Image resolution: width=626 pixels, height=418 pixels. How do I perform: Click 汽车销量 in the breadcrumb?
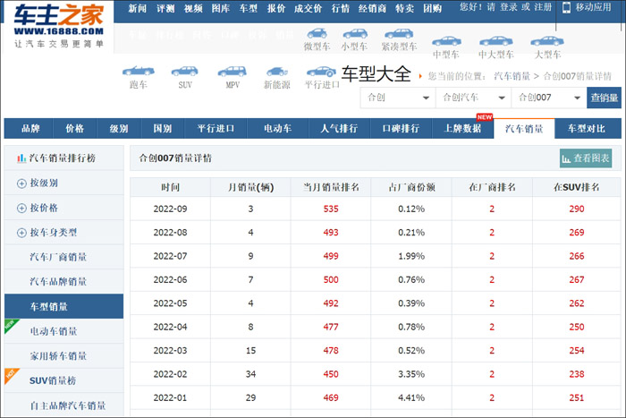coord(512,76)
